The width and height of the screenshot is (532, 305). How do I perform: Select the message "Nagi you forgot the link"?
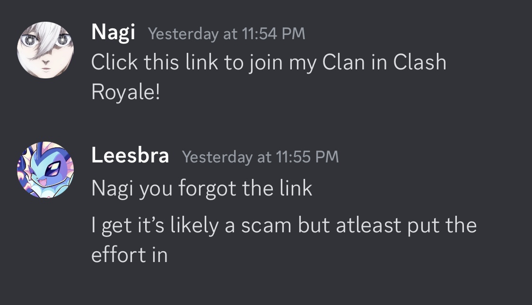[201, 188]
